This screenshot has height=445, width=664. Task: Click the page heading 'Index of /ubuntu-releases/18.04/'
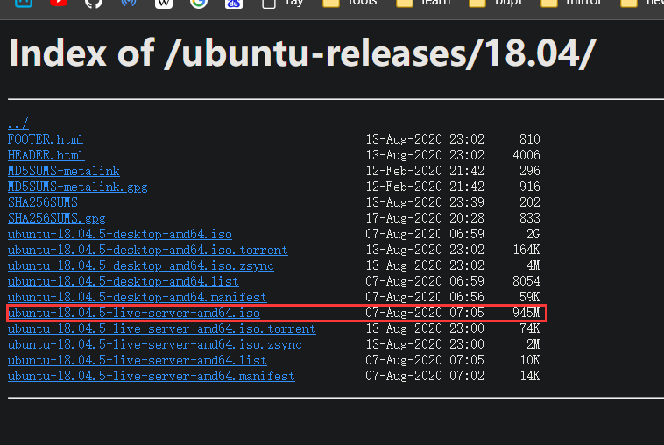(x=302, y=53)
